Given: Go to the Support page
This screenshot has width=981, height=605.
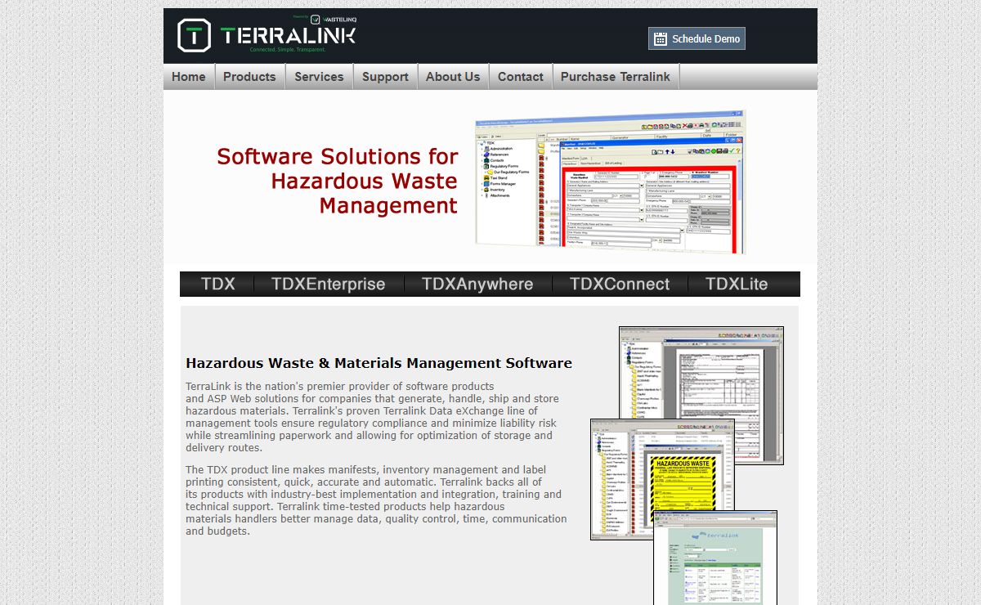Looking at the screenshot, I should point(385,77).
